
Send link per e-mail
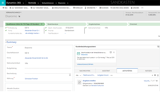click(x=119, y=8)
